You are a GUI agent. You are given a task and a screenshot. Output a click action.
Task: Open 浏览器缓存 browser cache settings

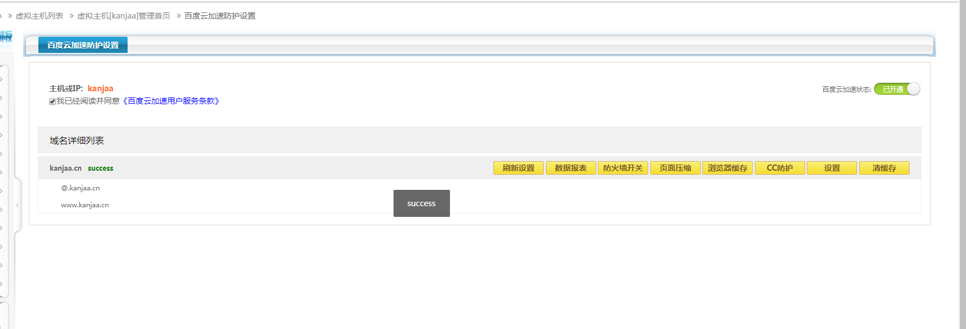point(727,168)
